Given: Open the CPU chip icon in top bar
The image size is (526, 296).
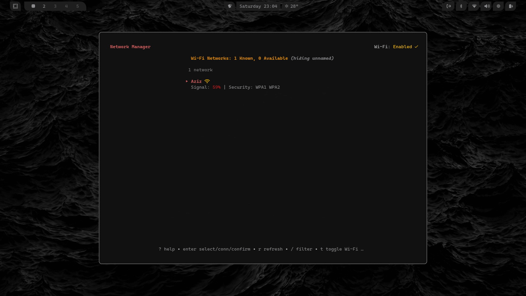Looking at the screenshot, I should point(498,6).
